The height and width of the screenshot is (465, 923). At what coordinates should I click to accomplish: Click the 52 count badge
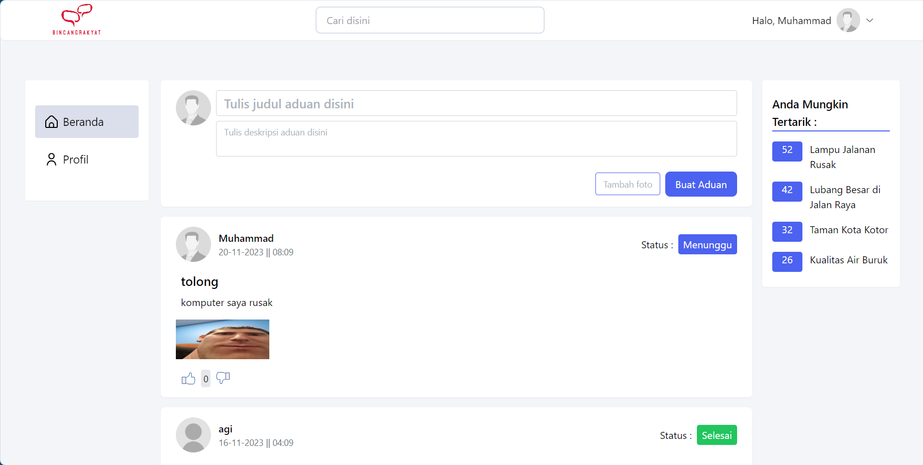[787, 151]
